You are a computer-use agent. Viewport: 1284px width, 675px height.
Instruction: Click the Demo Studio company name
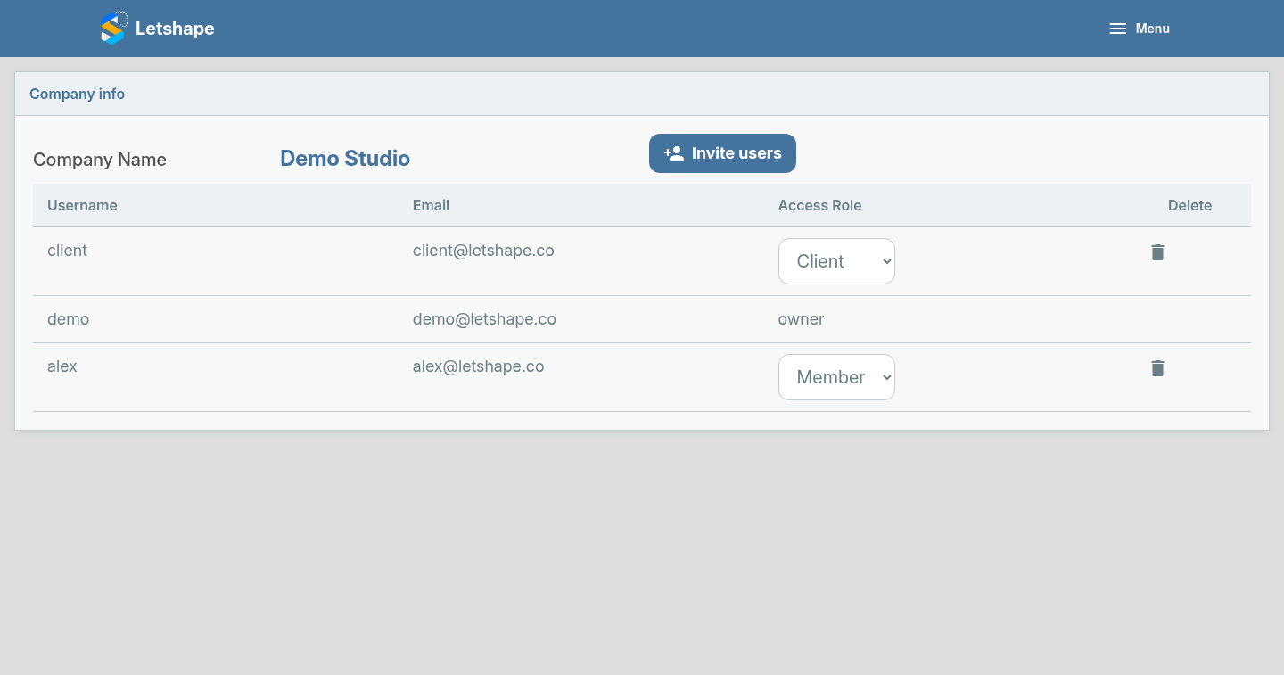pos(345,159)
